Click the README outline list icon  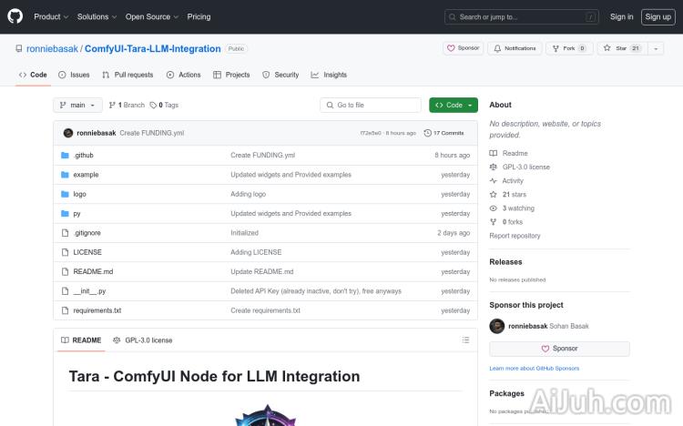coord(465,340)
